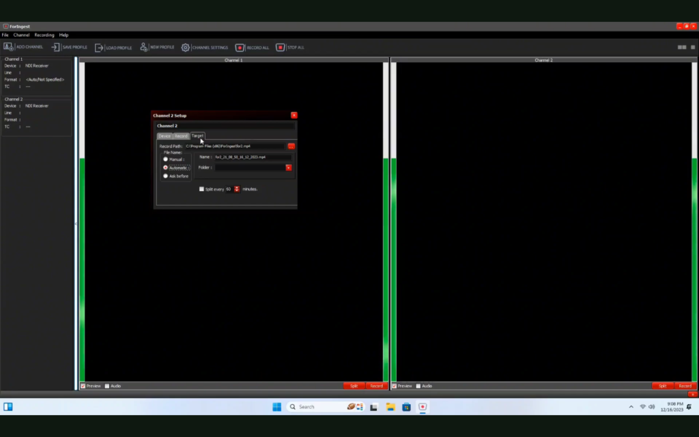The image size is (699, 437).
Task: Open the Recording menu
Action: click(x=44, y=35)
